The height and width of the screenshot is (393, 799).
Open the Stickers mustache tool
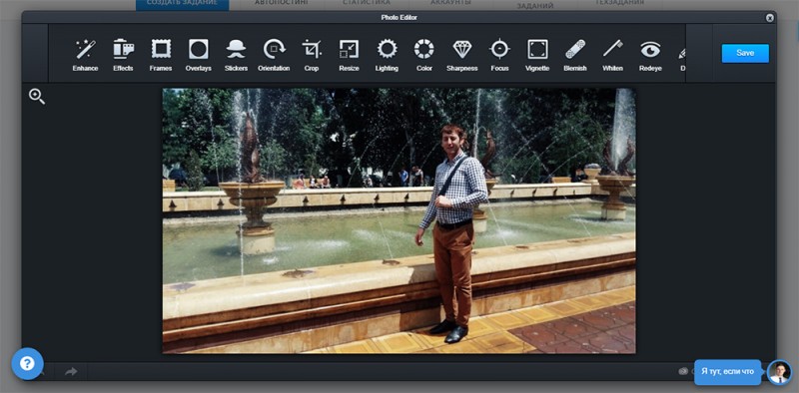[236, 55]
